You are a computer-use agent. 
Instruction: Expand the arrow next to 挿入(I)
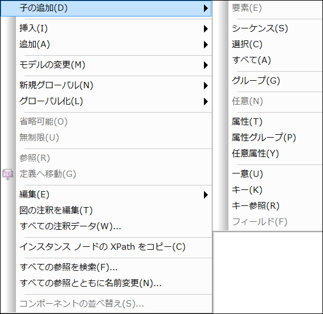click(206, 28)
